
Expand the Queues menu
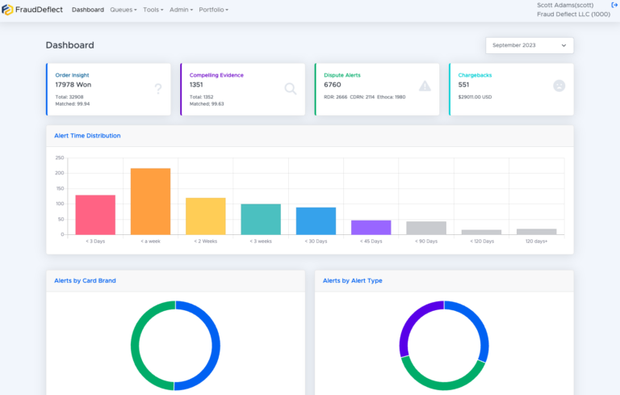tap(124, 10)
